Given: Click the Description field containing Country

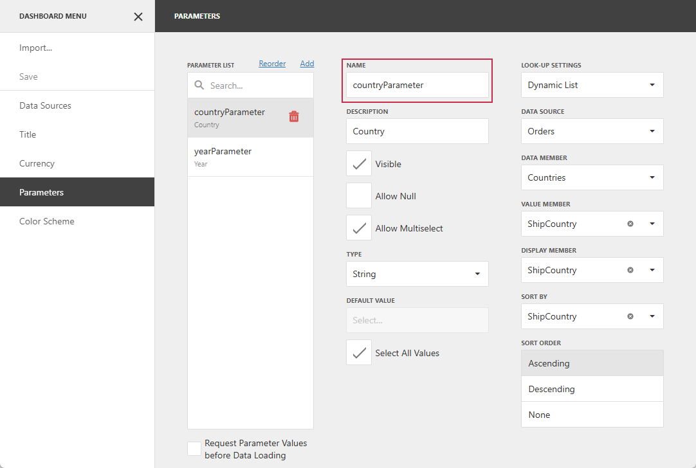Looking at the screenshot, I should [x=417, y=131].
